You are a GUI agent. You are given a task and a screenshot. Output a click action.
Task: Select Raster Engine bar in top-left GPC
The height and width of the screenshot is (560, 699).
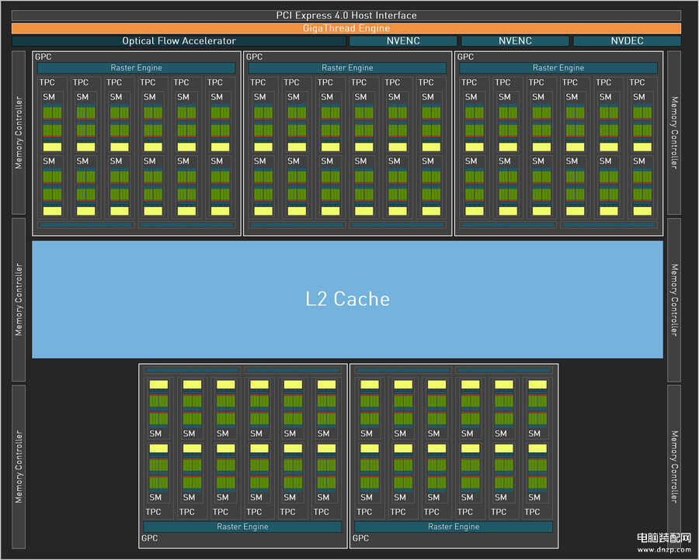pos(136,67)
